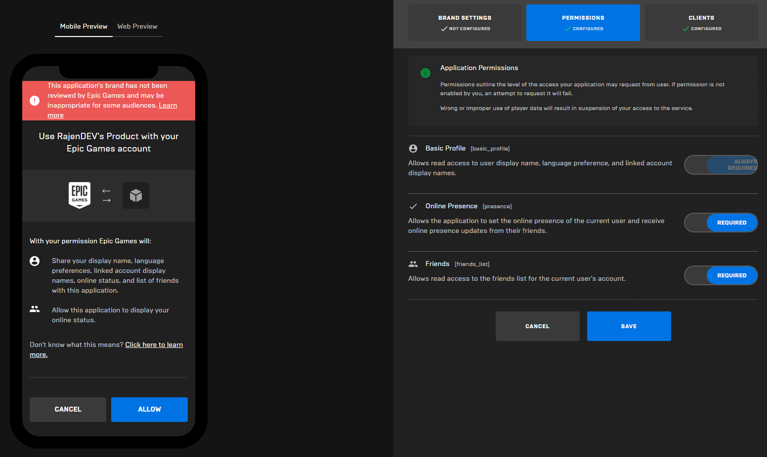767x457 pixels.
Task: Click Cancel next to the Save button
Action: pos(537,326)
